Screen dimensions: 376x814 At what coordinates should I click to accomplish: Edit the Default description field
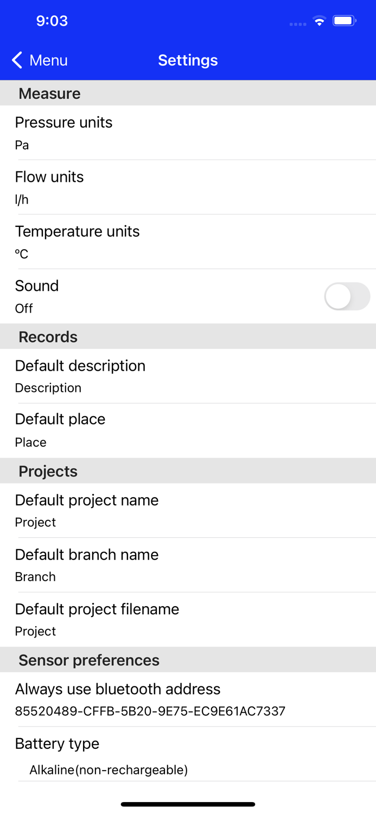pos(188,376)
